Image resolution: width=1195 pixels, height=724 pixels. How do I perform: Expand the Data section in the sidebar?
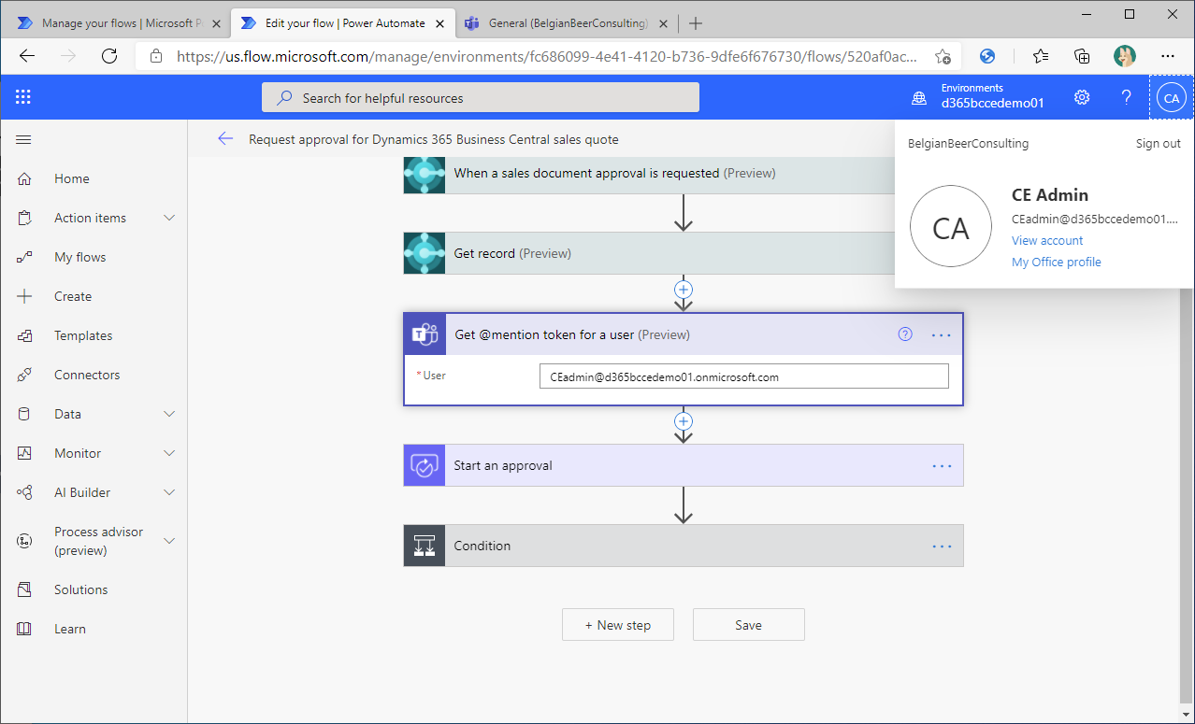(x=168, y=414)
